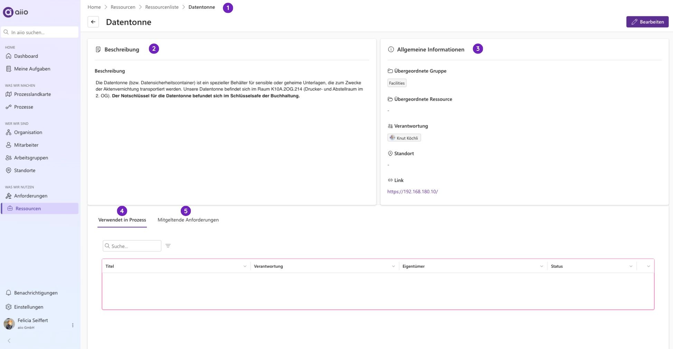
Task: Click the back arrow next to Datentonne
Action: coord(93,22)
